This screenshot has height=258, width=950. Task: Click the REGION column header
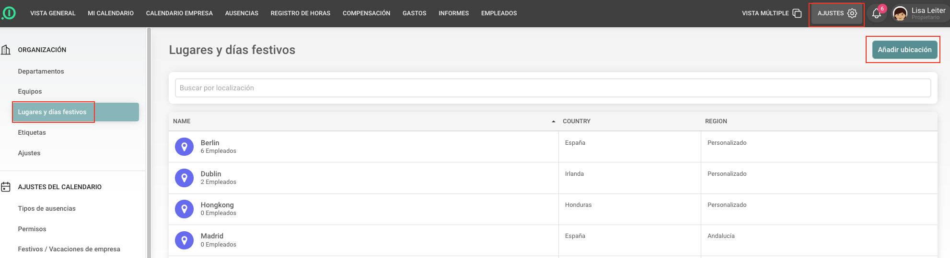click(x=716, y=121)
